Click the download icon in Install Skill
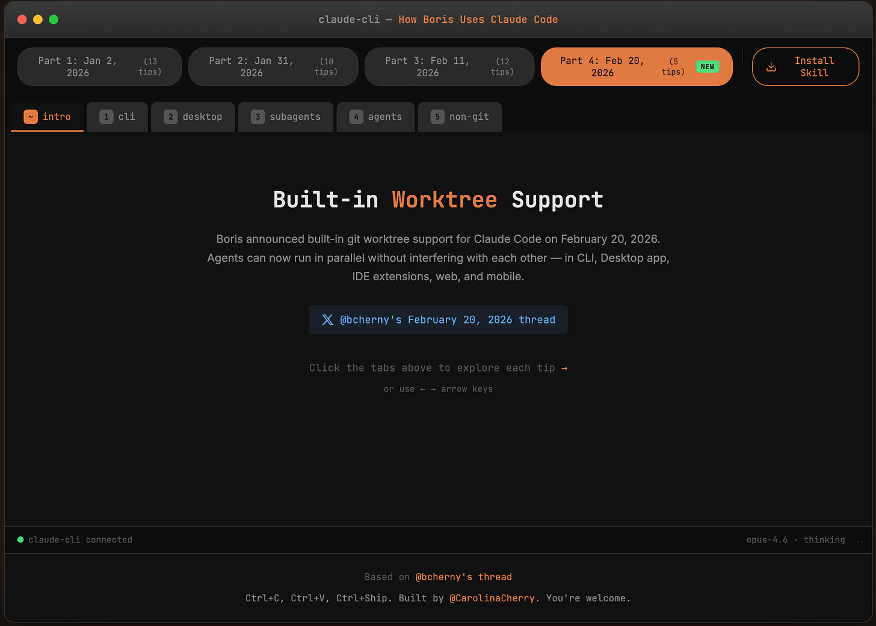876x626 pixels. click(771, 67)
